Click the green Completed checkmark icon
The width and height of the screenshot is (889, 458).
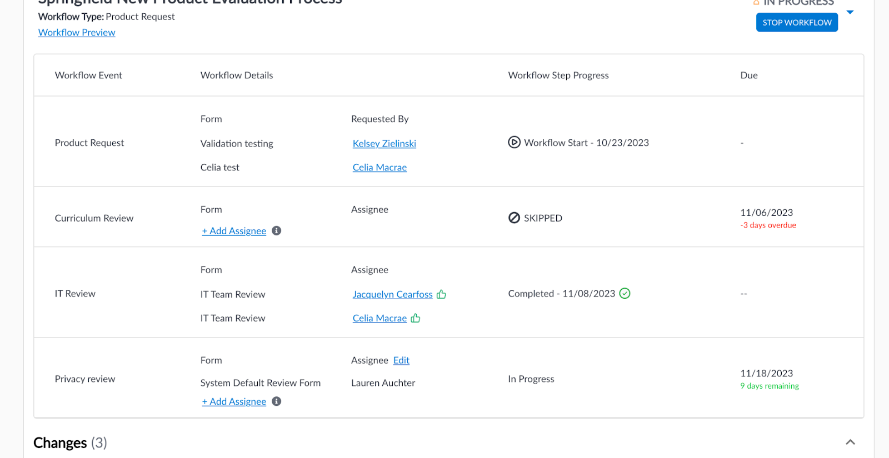click(x=625, y=294)
